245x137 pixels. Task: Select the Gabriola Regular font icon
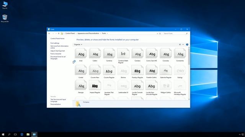166,70
